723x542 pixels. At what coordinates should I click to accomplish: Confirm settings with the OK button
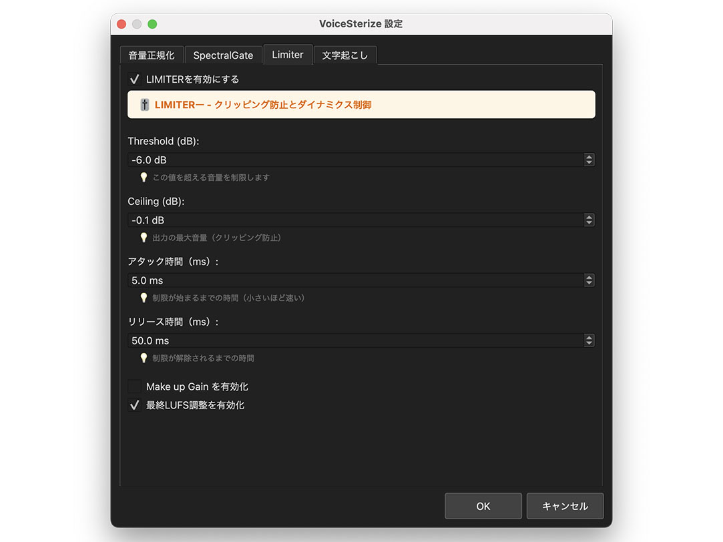point(483,506)
